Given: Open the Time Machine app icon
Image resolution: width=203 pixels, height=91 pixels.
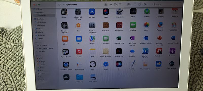Looking at the screenshot, I should (x=172, y=64).
